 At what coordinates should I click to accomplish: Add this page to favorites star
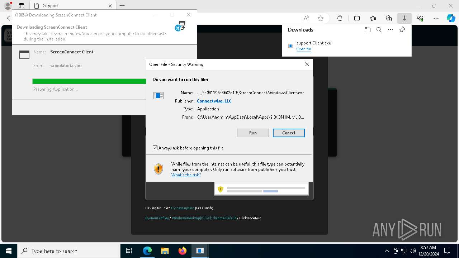pyautogui.click(x=321, y=18)
